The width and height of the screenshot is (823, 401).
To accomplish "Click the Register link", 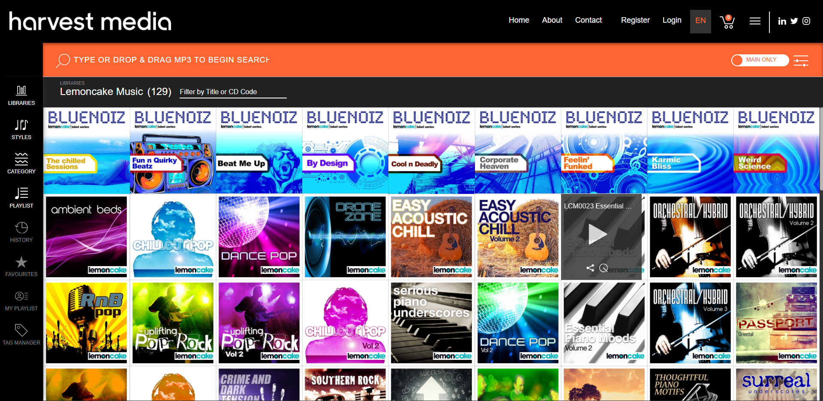I will tap(635, 20).
